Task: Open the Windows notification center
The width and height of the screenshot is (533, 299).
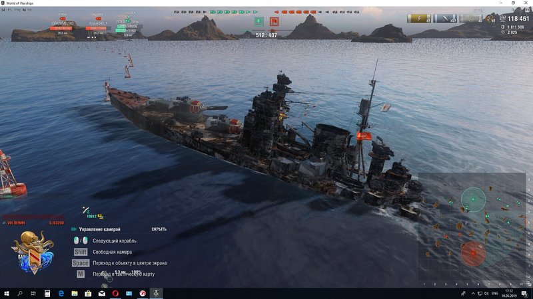Action: point(524,293)
